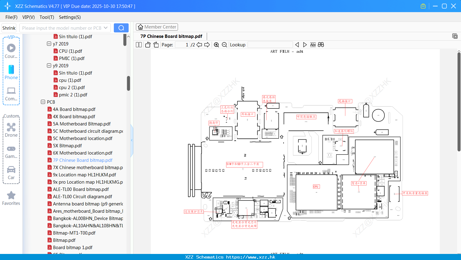Go to the next page arrow
Image resolution: width=461 pixels, height=260 pixels.
point(207,45)
